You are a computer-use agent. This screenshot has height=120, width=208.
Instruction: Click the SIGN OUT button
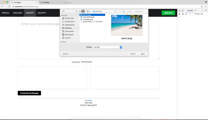tap(168, 13)
